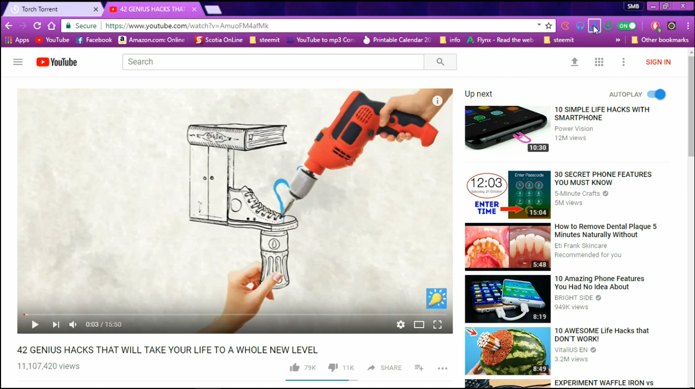Expand the address bar dropdown arrow
The height and width of the screenshot is (389, 695).
click(x=539, y=25)
